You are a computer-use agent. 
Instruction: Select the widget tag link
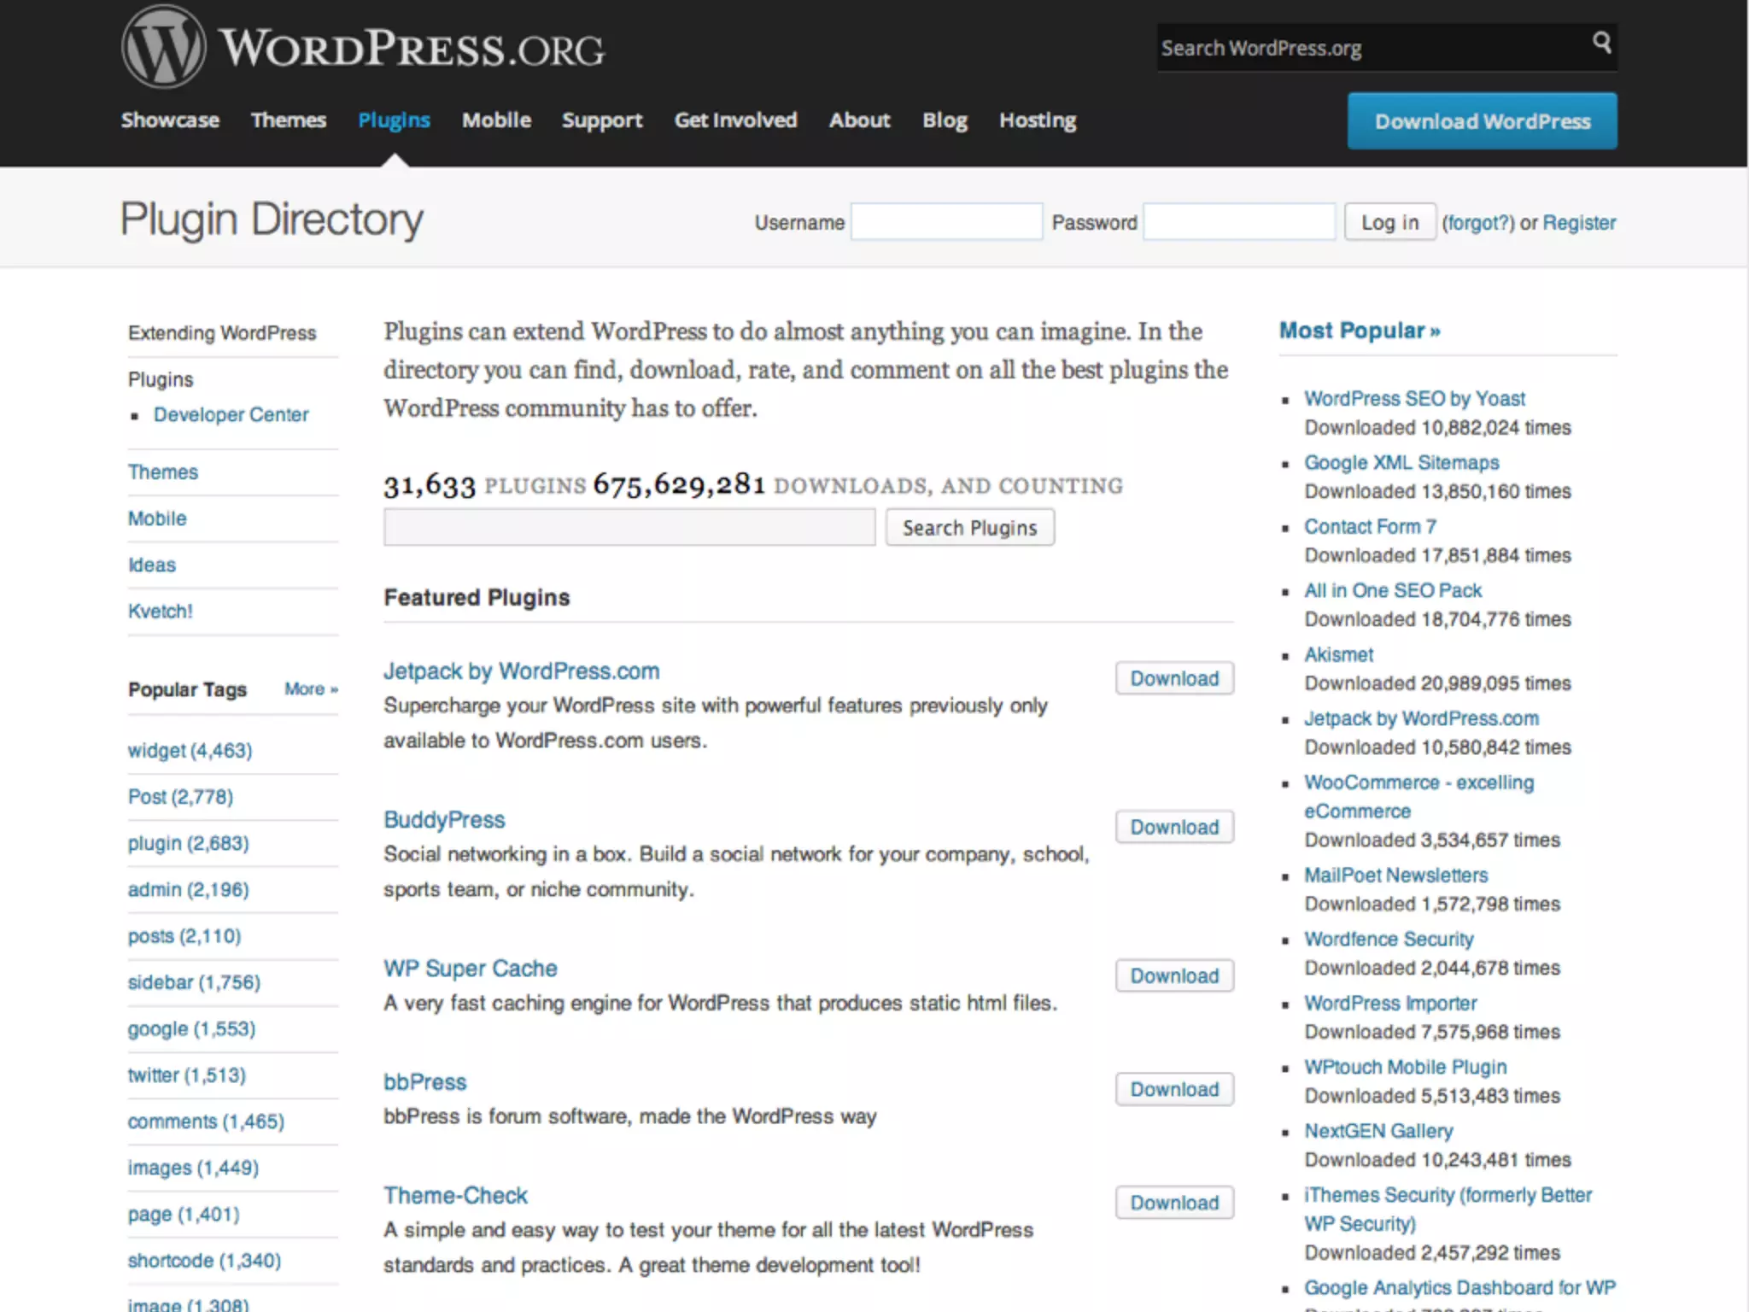[x=190, y=751]
